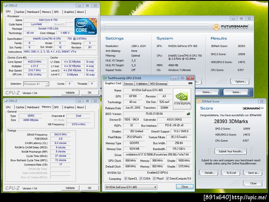Click the Close button in GPU-Z
269x202 pixels.
pos(185,187)
